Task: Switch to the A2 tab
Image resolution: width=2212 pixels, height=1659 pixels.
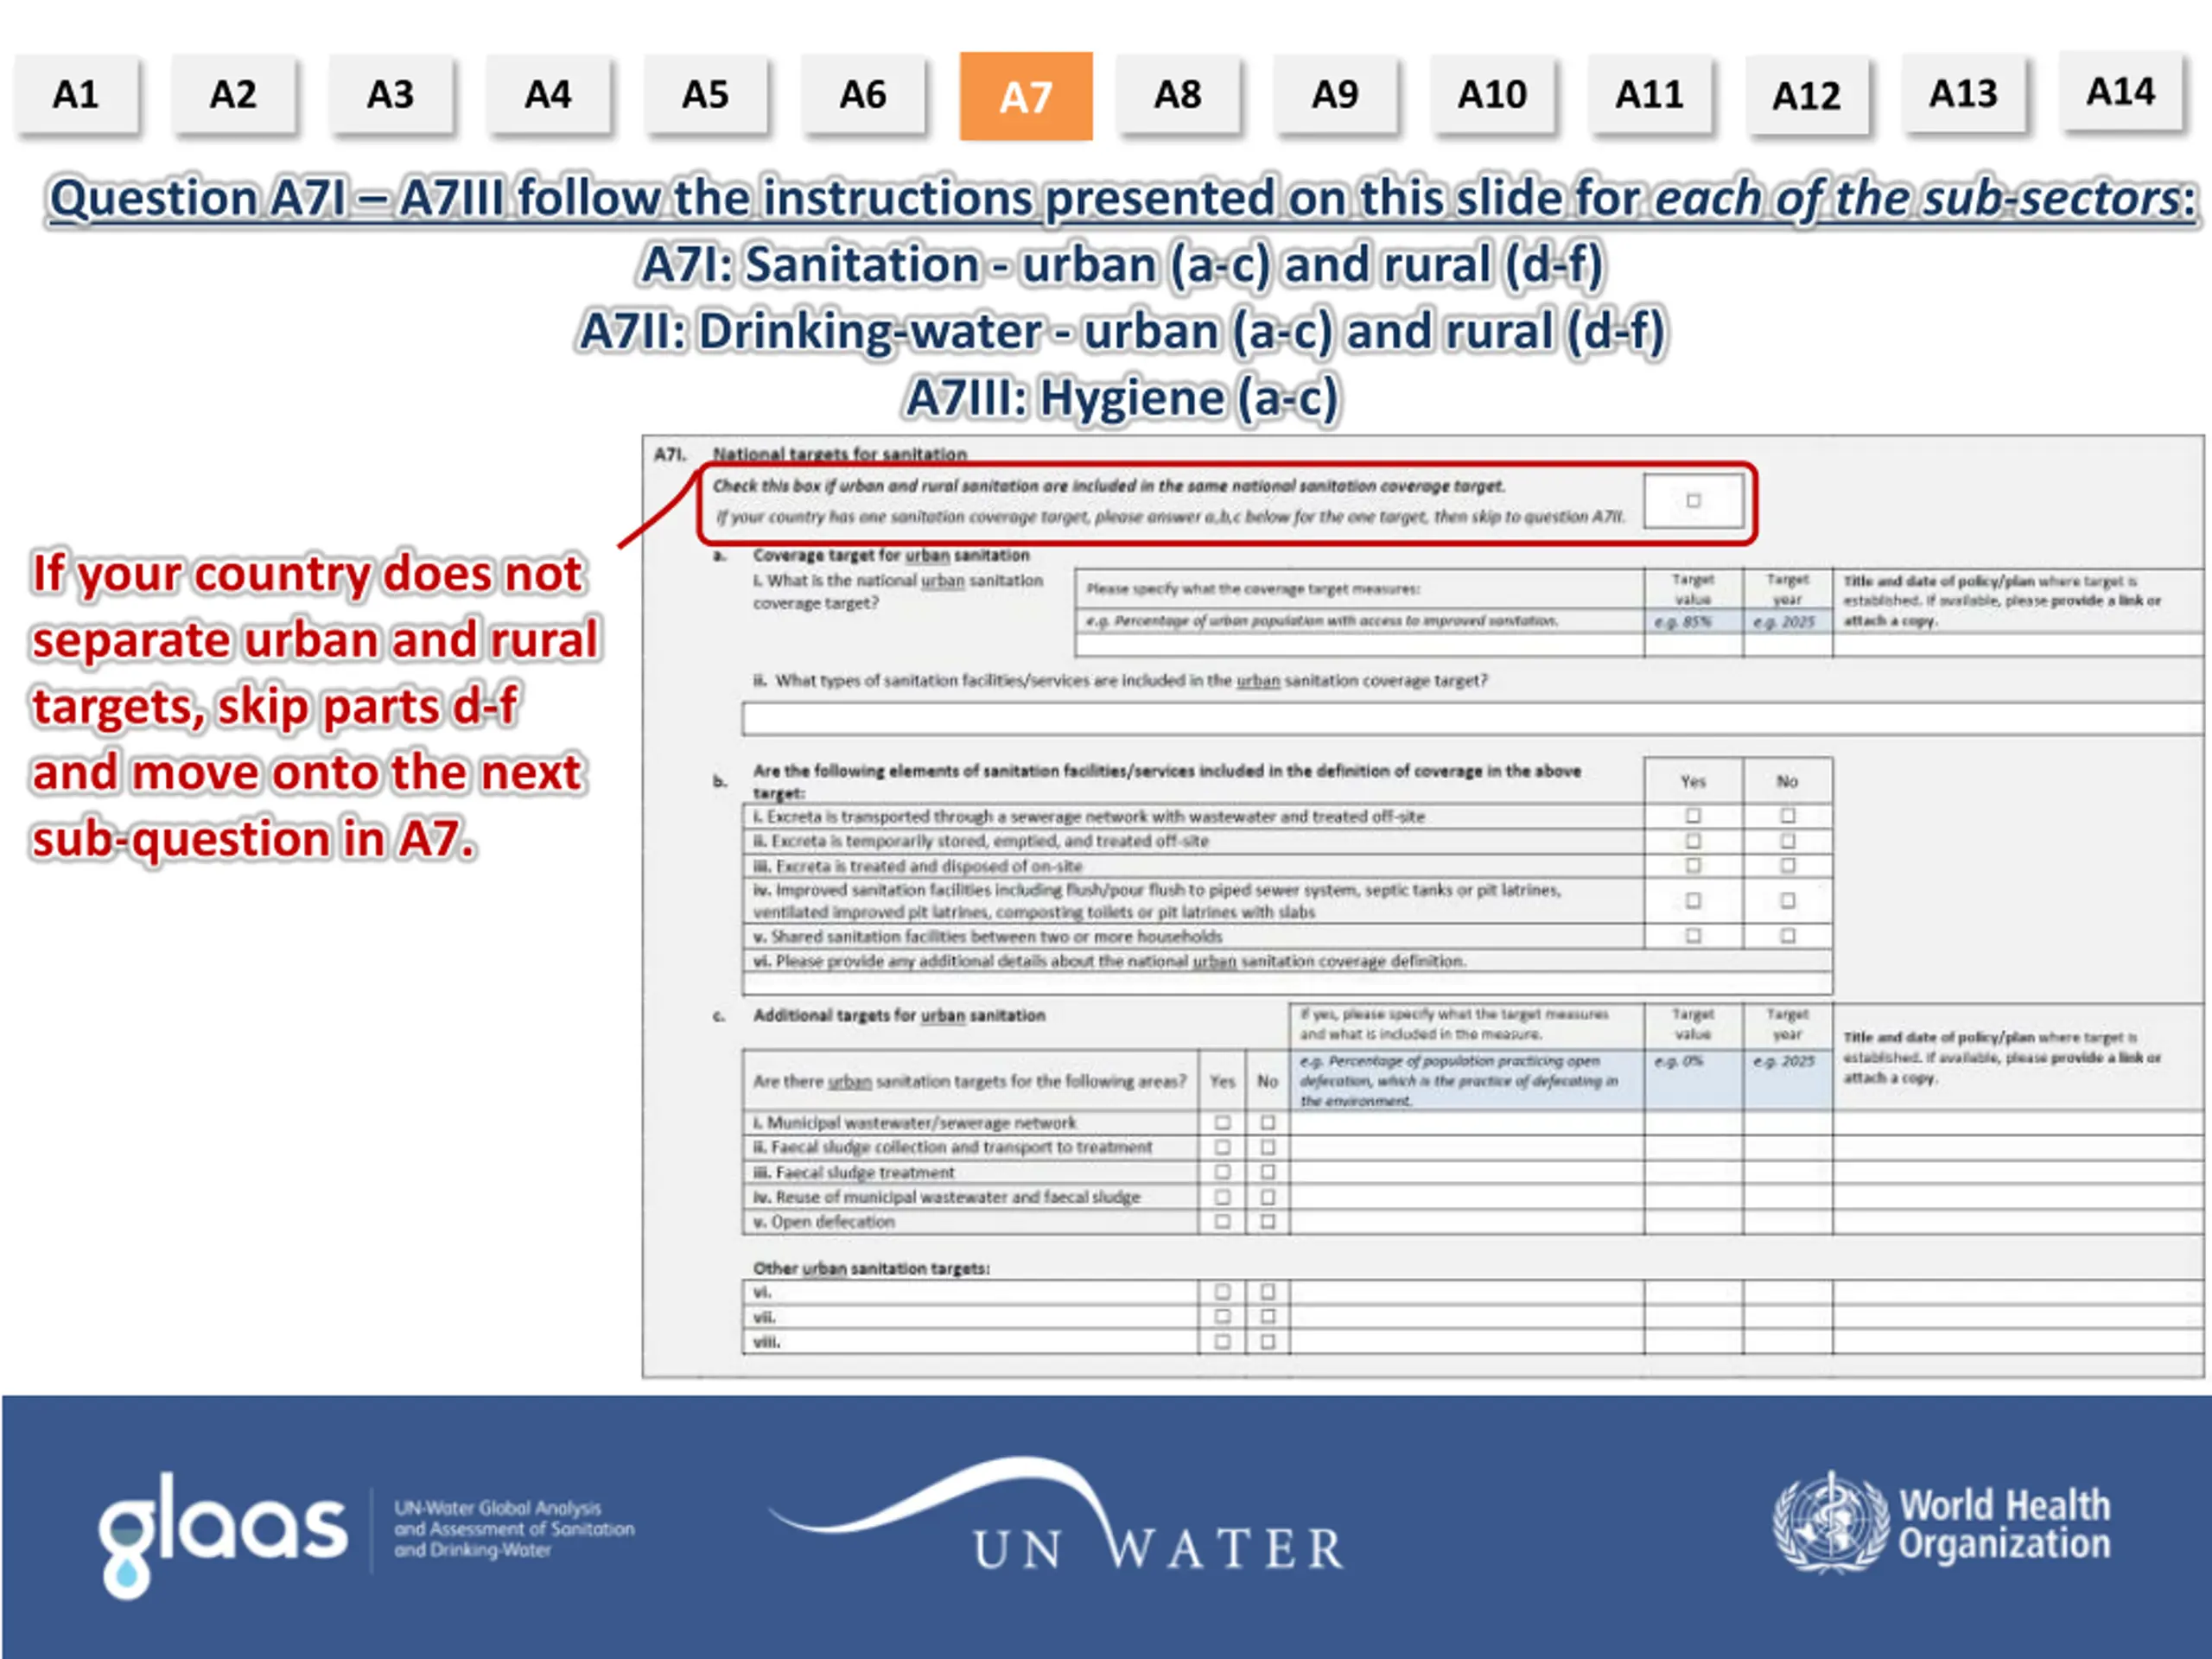Action: (233, 95)
